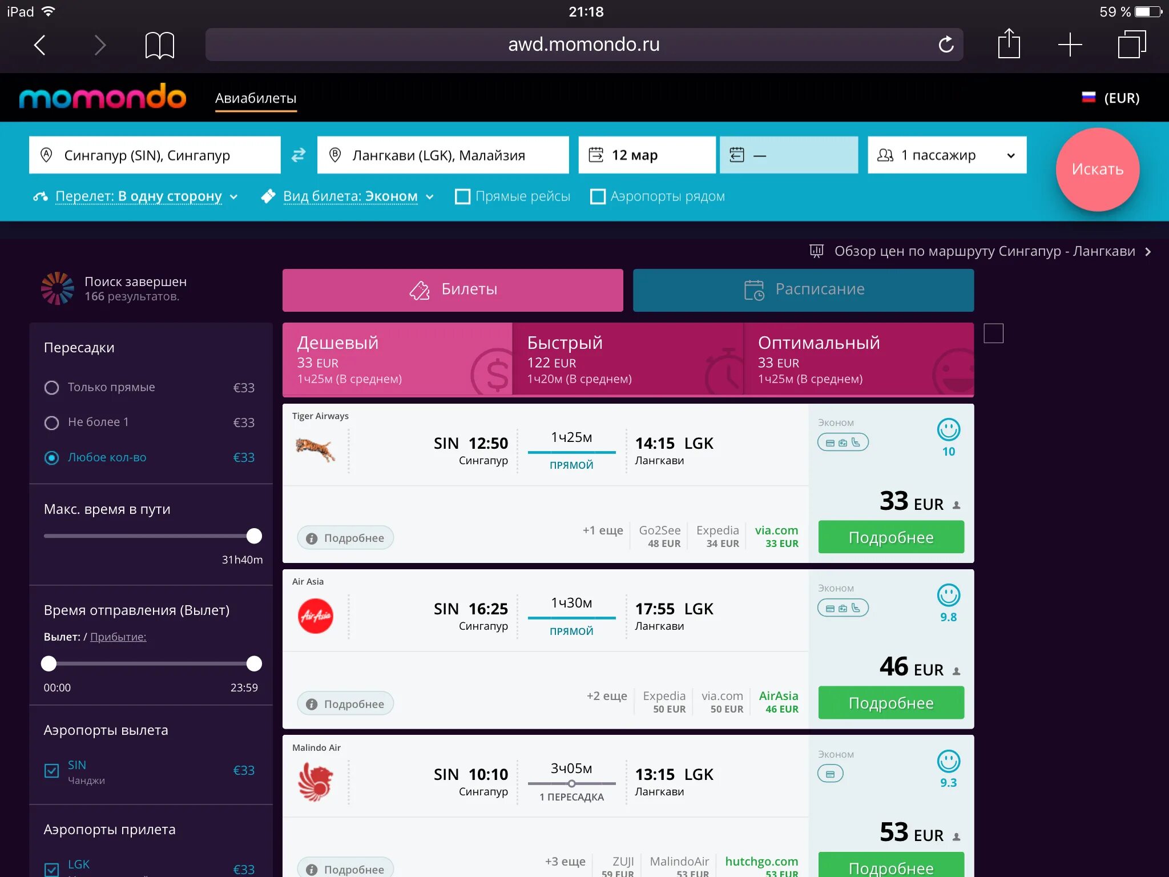Screen dimensions: 1169x877
Task: Open Обзор цен по маршруту link
Action: pos(984,251)
